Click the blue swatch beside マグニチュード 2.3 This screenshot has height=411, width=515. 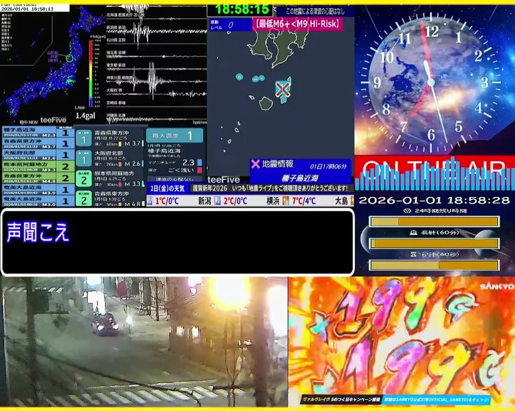pos(200,163)
